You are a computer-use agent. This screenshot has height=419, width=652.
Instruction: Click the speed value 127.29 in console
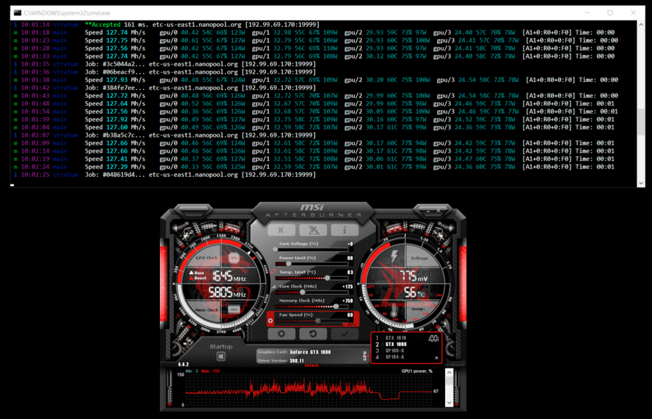117,167
